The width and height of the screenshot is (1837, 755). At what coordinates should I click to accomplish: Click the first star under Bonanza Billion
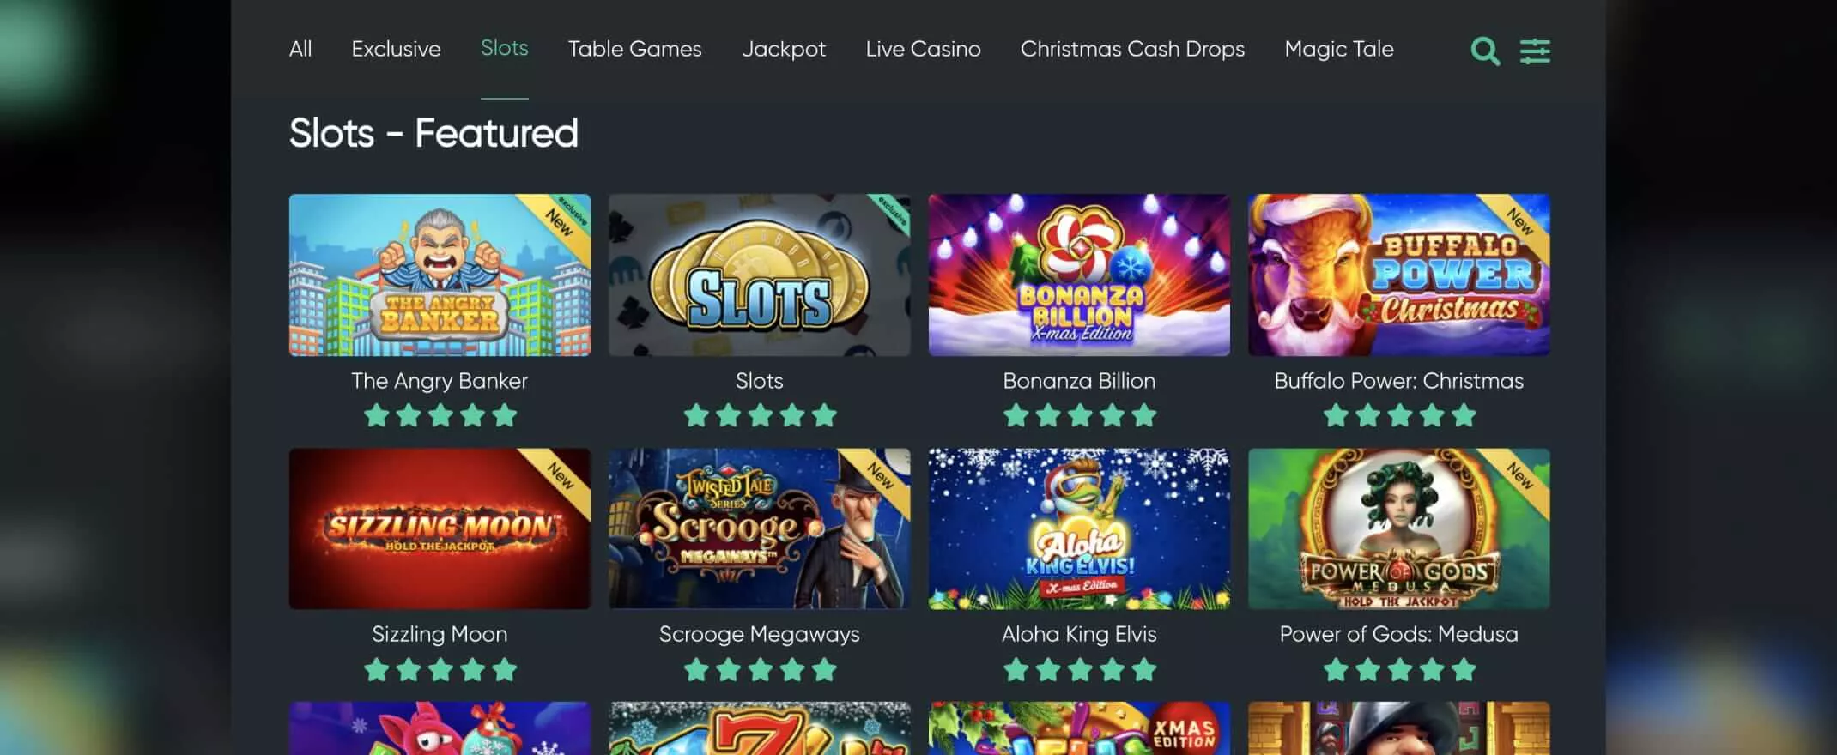click(x=1016, y=416)
